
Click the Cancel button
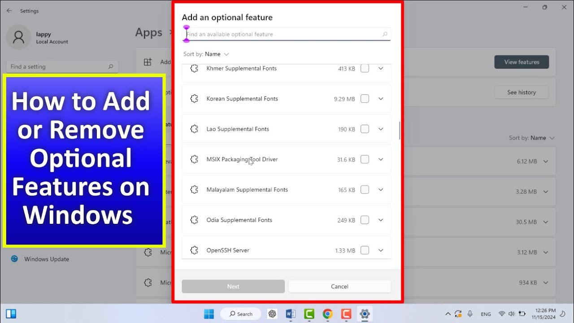click(x=339, y=286)
